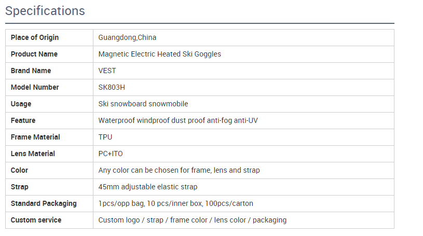Click the Feature row label
This screenshot has width=423, height=236.
[23, 120]
